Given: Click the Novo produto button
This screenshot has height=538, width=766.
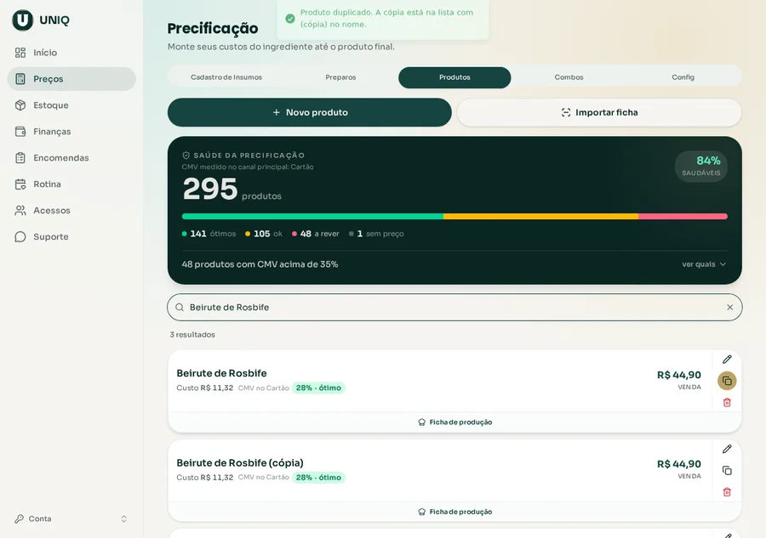Looking at the screenshot, I should point(309,113).
